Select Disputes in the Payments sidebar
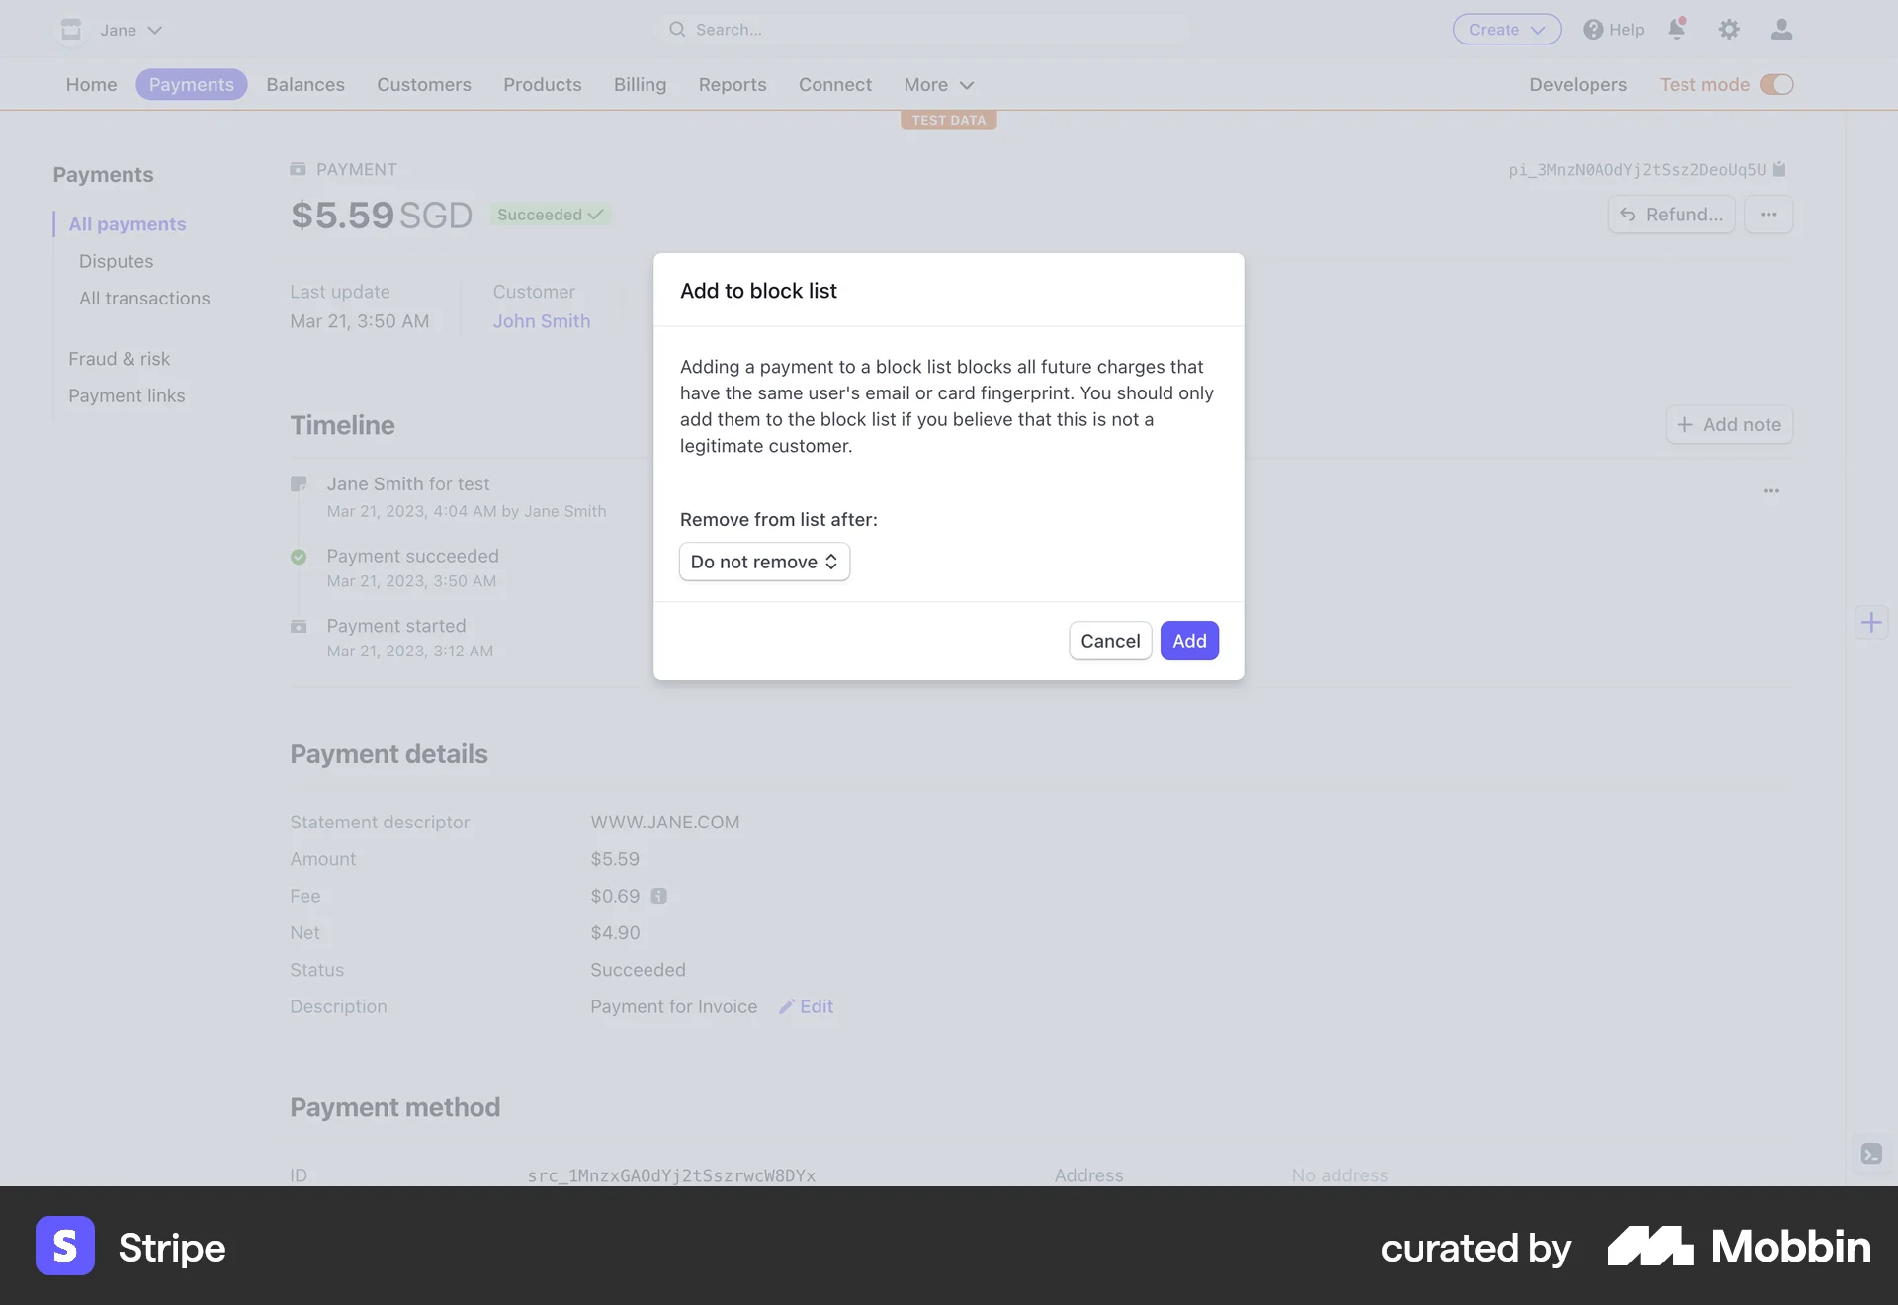 pyautogui.click(x=116, y=261)
